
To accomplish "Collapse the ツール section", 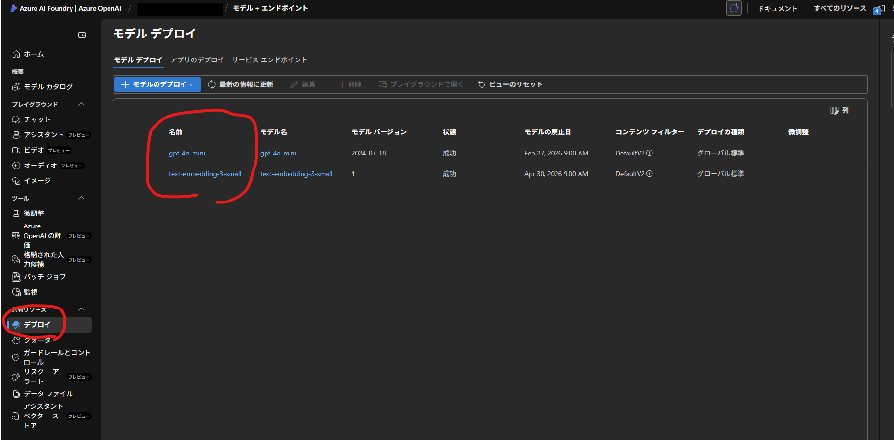I will pos(81,198).
